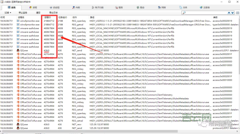Image resolution: width=240 pixels, height=134 pixels.
Task: Click the 服务 tab's icon
Action: click(116, 8)
